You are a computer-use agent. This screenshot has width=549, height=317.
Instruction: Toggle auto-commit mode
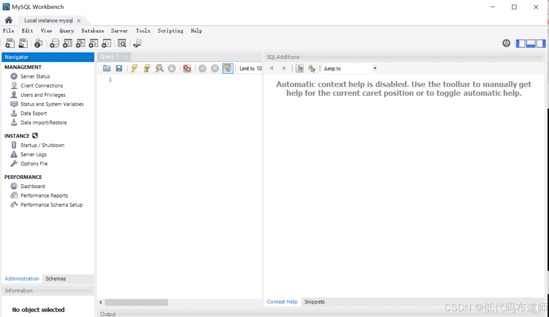[227, 68]
